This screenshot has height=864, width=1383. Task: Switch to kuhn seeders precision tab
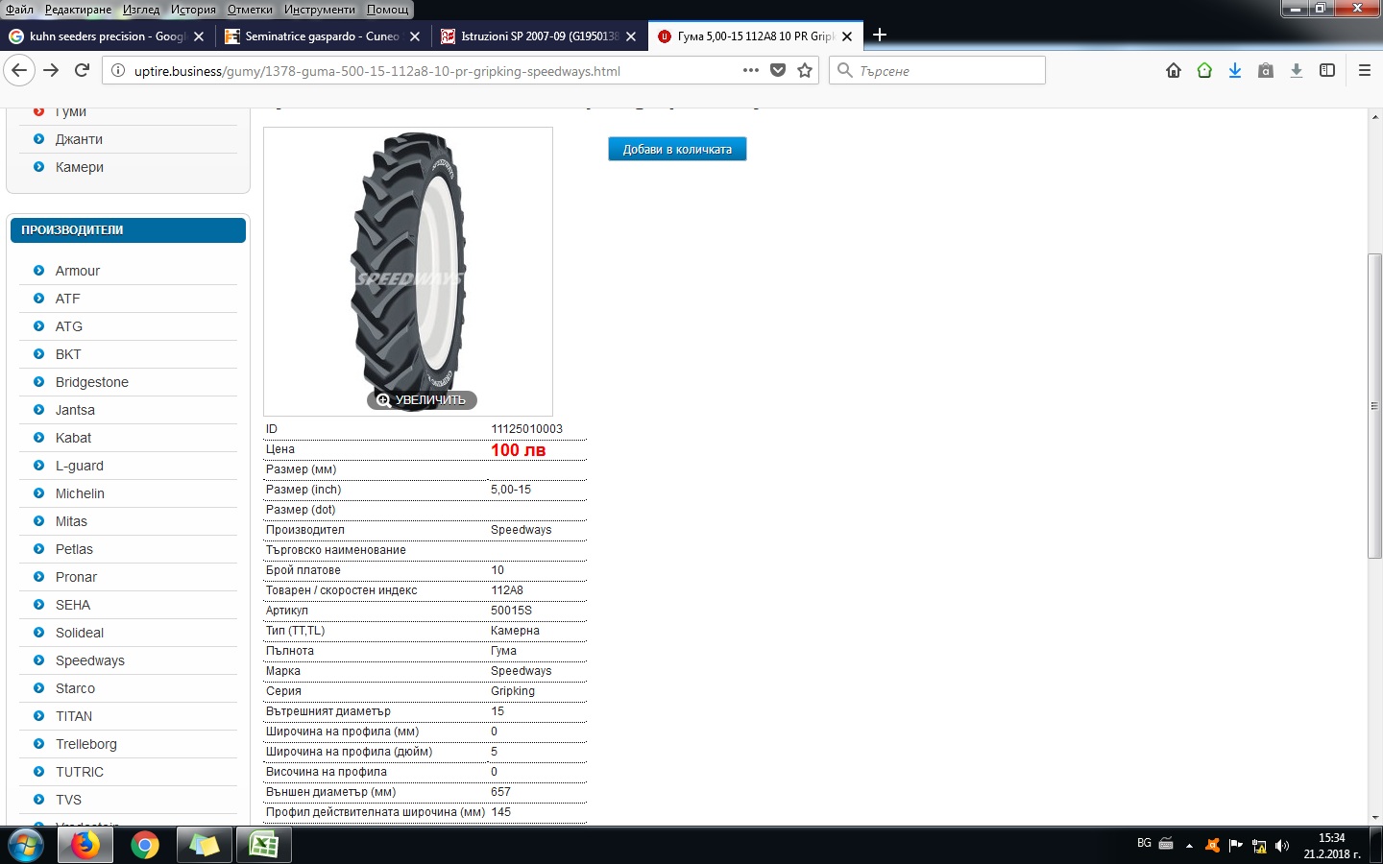[x=106, y=36]
